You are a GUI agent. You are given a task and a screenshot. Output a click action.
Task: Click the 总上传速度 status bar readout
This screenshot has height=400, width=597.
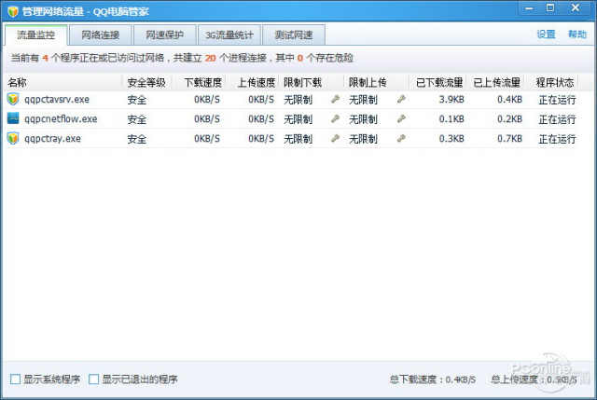point(534,379)
